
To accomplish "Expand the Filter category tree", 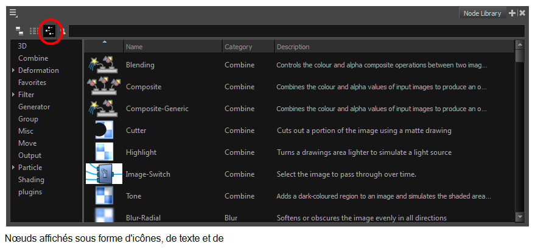I will pos(13,95).
